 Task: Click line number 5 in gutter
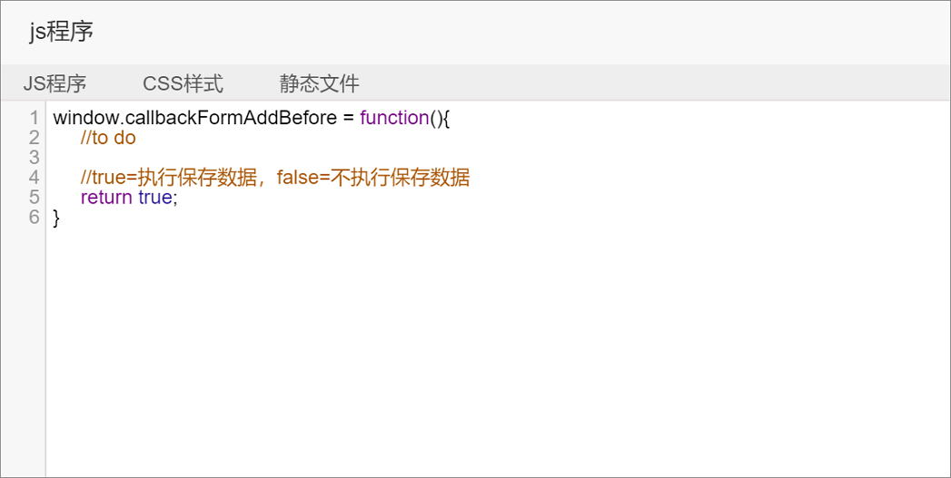[34, 197]
